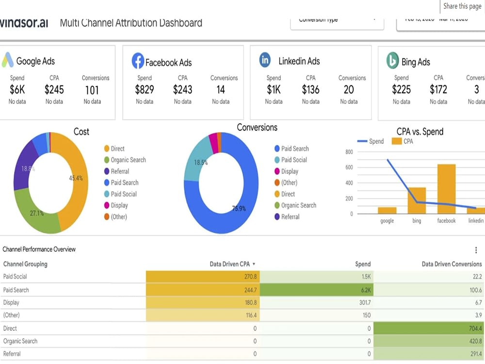
Task: Click the Windsor.ai logo
Action: click(x=24, y=22)
